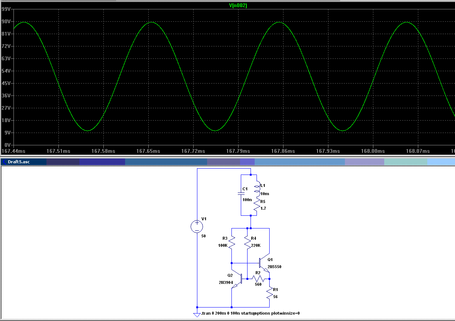
Task: Click the 167.79ms time axis label
Action: [x=238, y=151]
